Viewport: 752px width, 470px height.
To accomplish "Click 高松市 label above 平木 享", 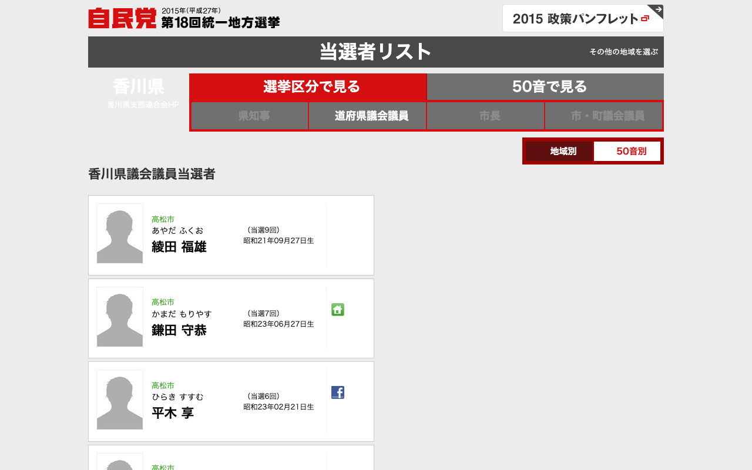I will pos(163,385).
